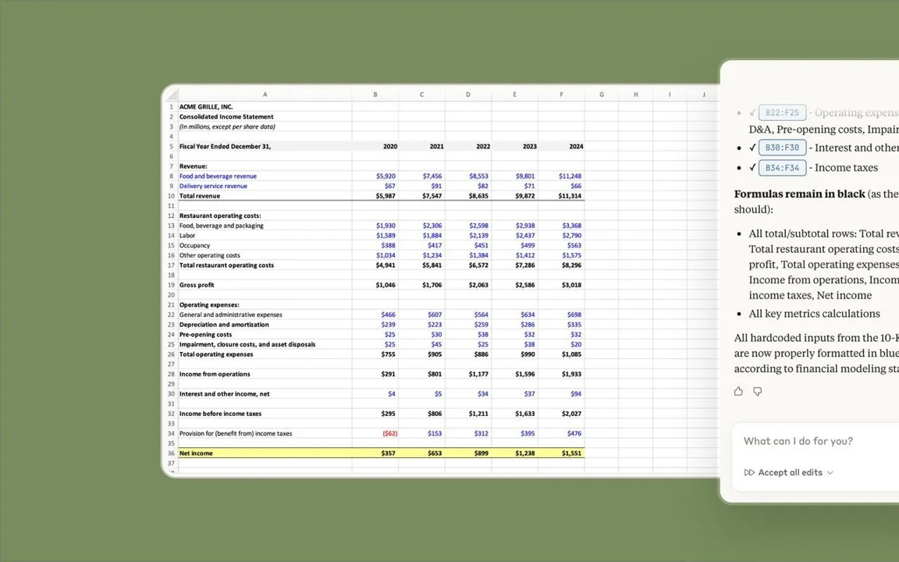The image size is (899, 562).
Task: Select the 2024 fiscal year header cell
Action: (576, 146)
